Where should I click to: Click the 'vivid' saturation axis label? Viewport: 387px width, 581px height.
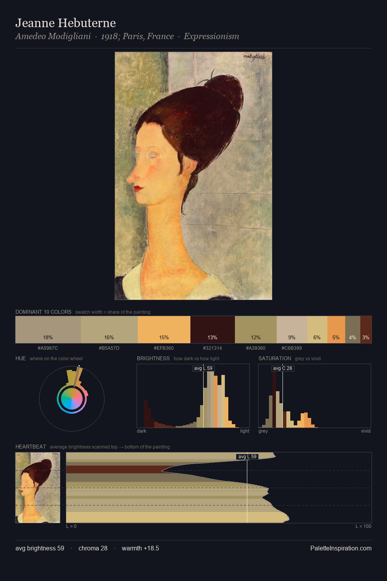coord(366,431)
